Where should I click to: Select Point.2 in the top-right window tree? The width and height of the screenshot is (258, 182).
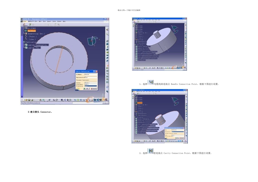pos(141,36)
